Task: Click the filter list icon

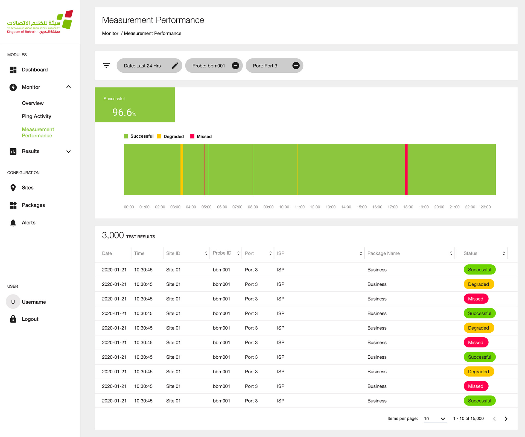Action: point(106,66)
